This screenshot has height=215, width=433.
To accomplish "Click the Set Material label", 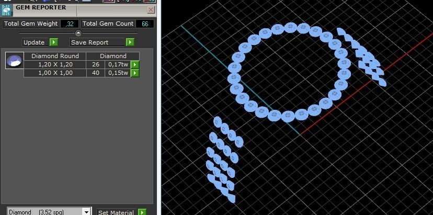I will click(x=117, y=212).
